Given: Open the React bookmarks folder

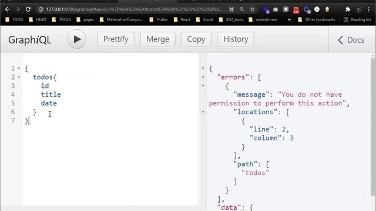Looking at the screenshot, I should pos(182,19).
